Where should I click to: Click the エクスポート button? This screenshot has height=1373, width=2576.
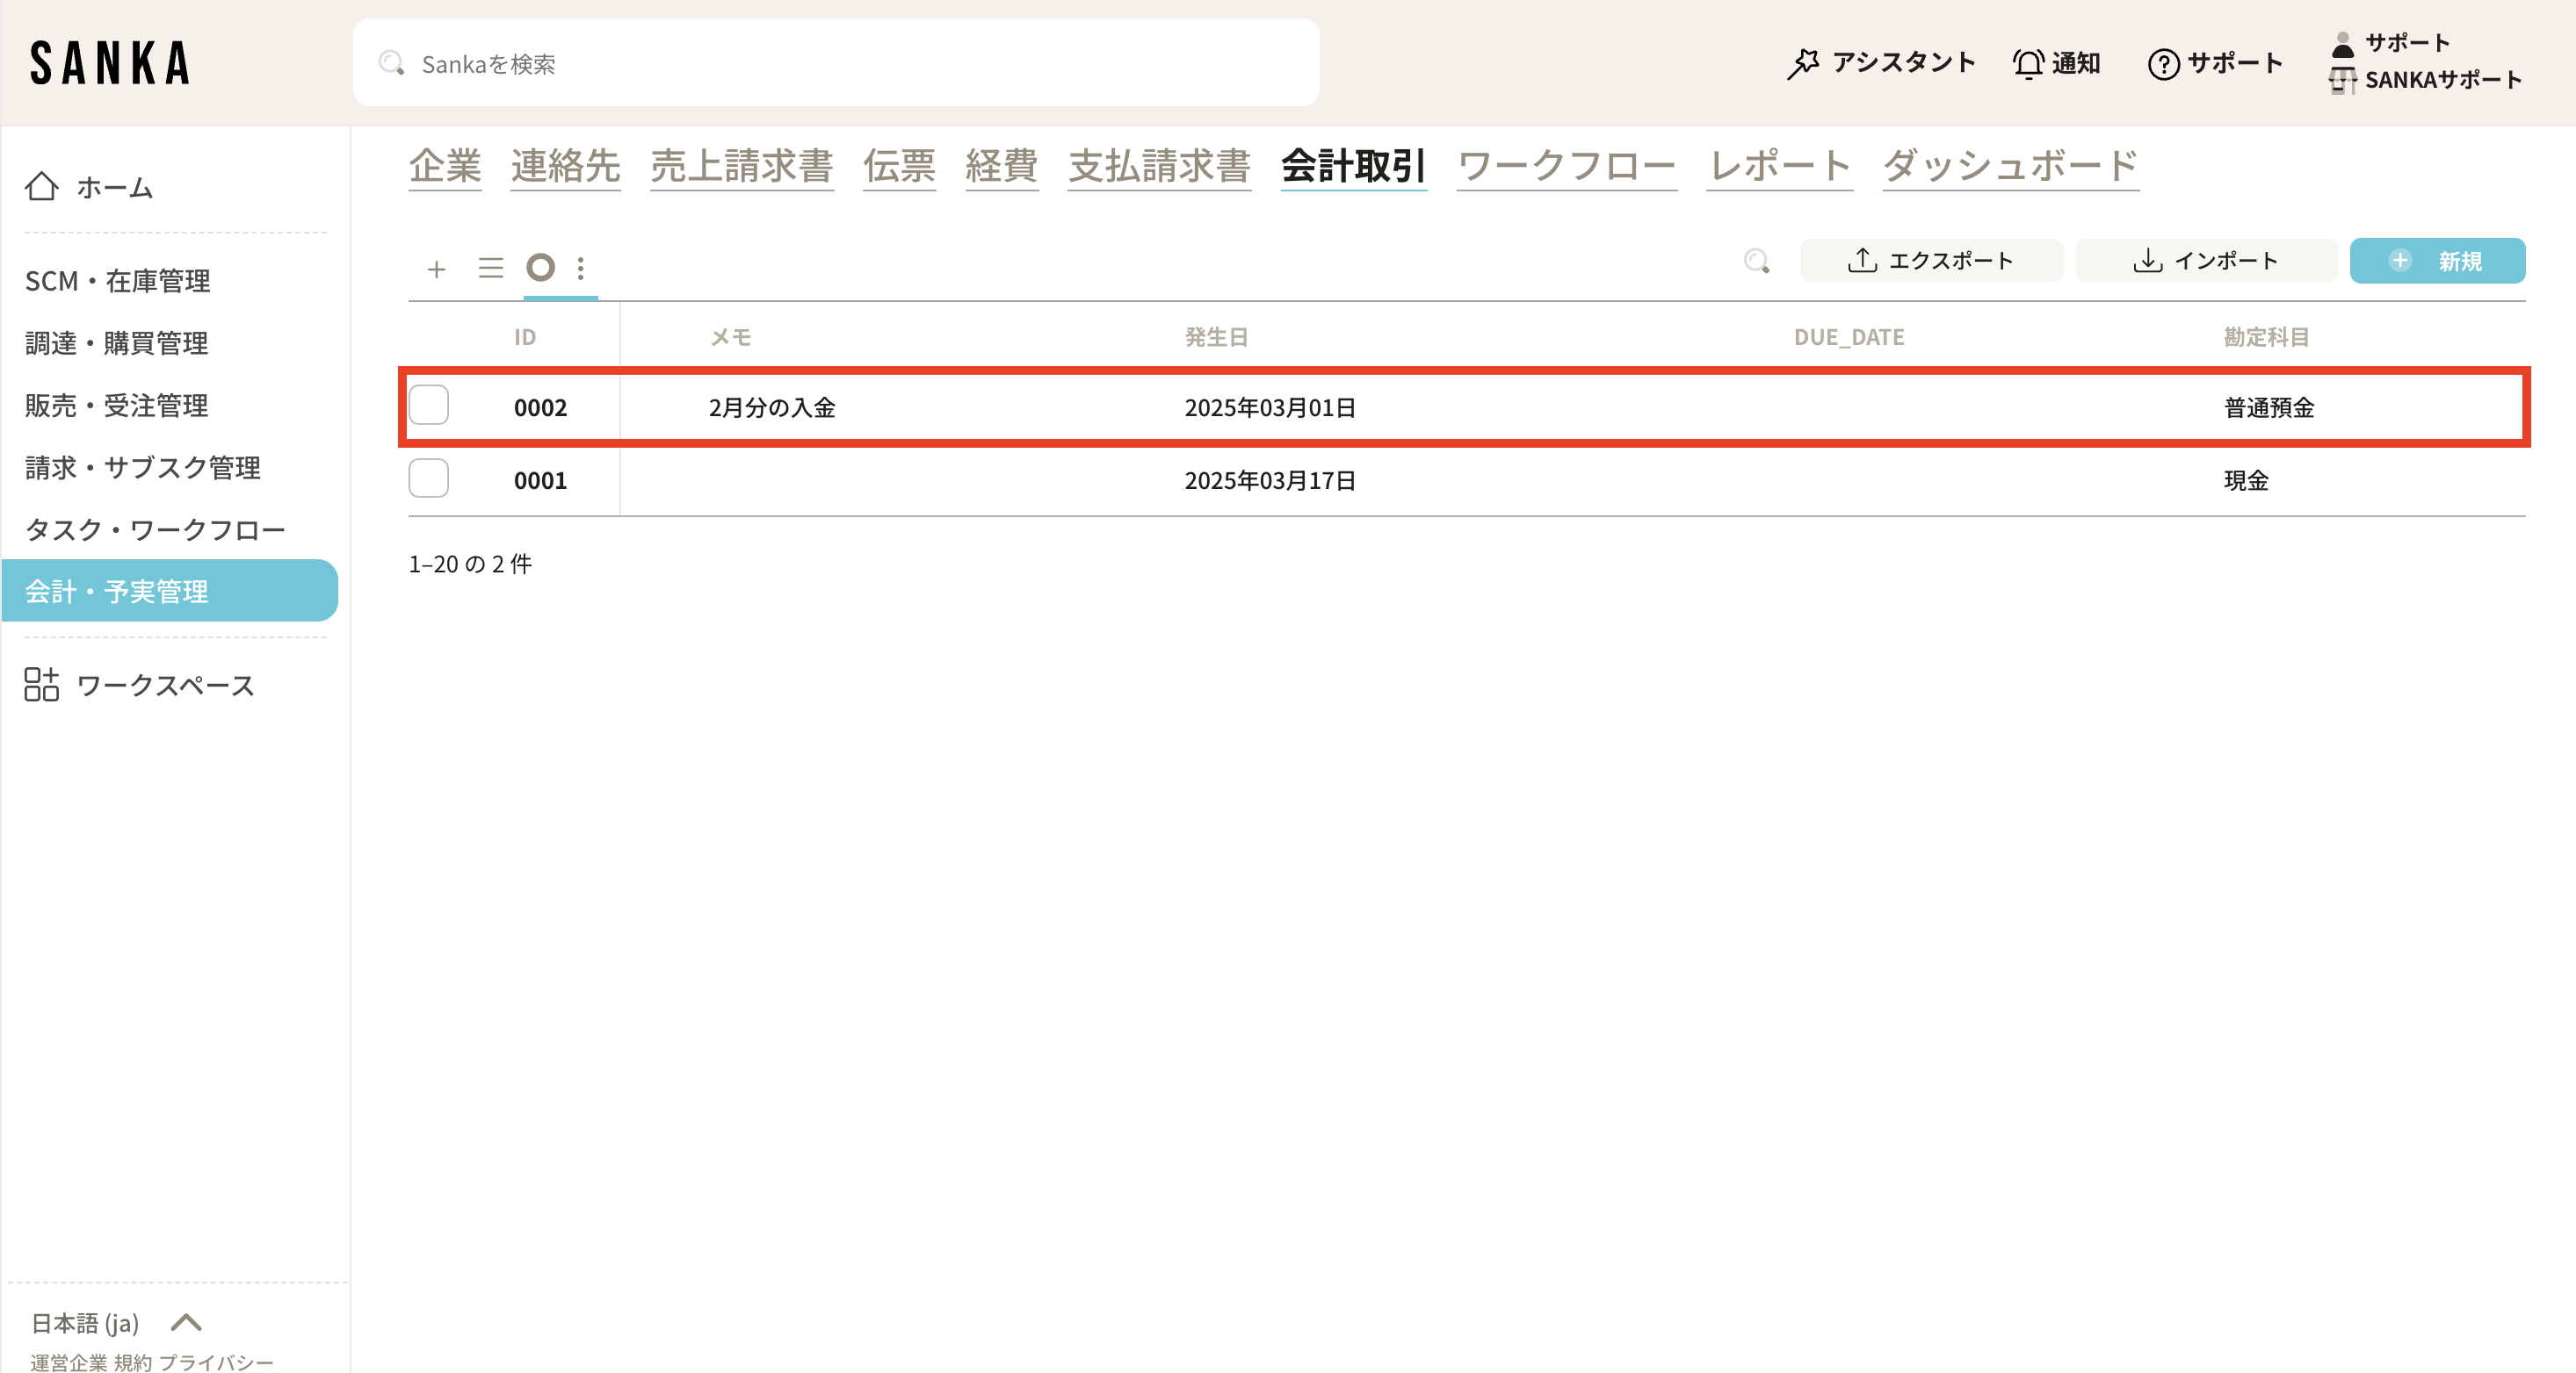click(1930, 261)
